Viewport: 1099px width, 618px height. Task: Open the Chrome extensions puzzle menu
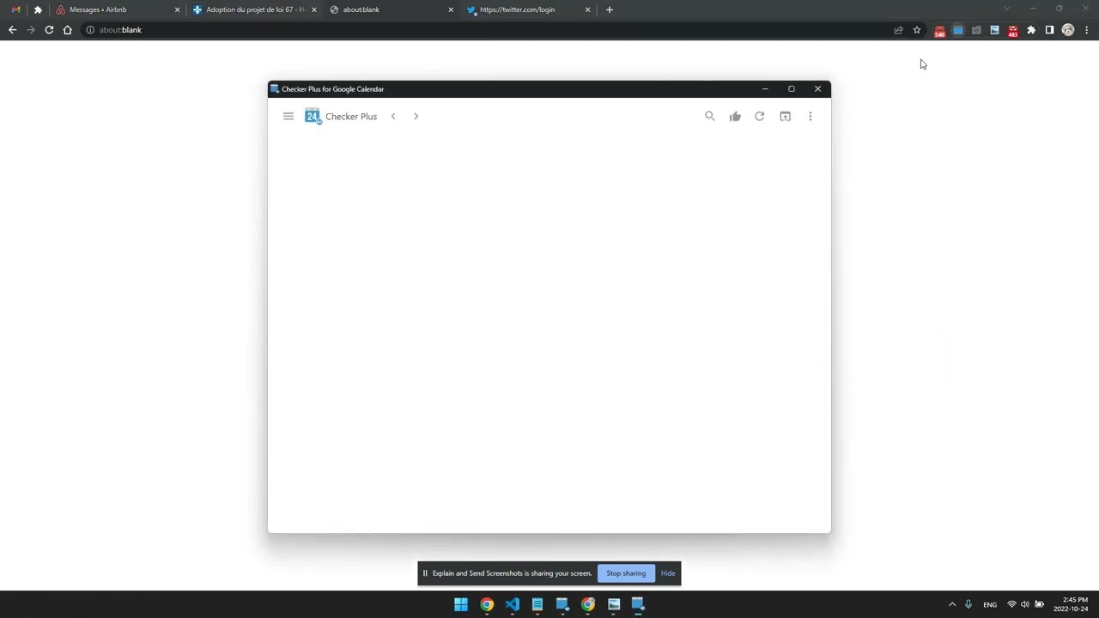pos(1031,30)
